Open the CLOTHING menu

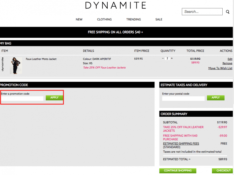point(104,19)
